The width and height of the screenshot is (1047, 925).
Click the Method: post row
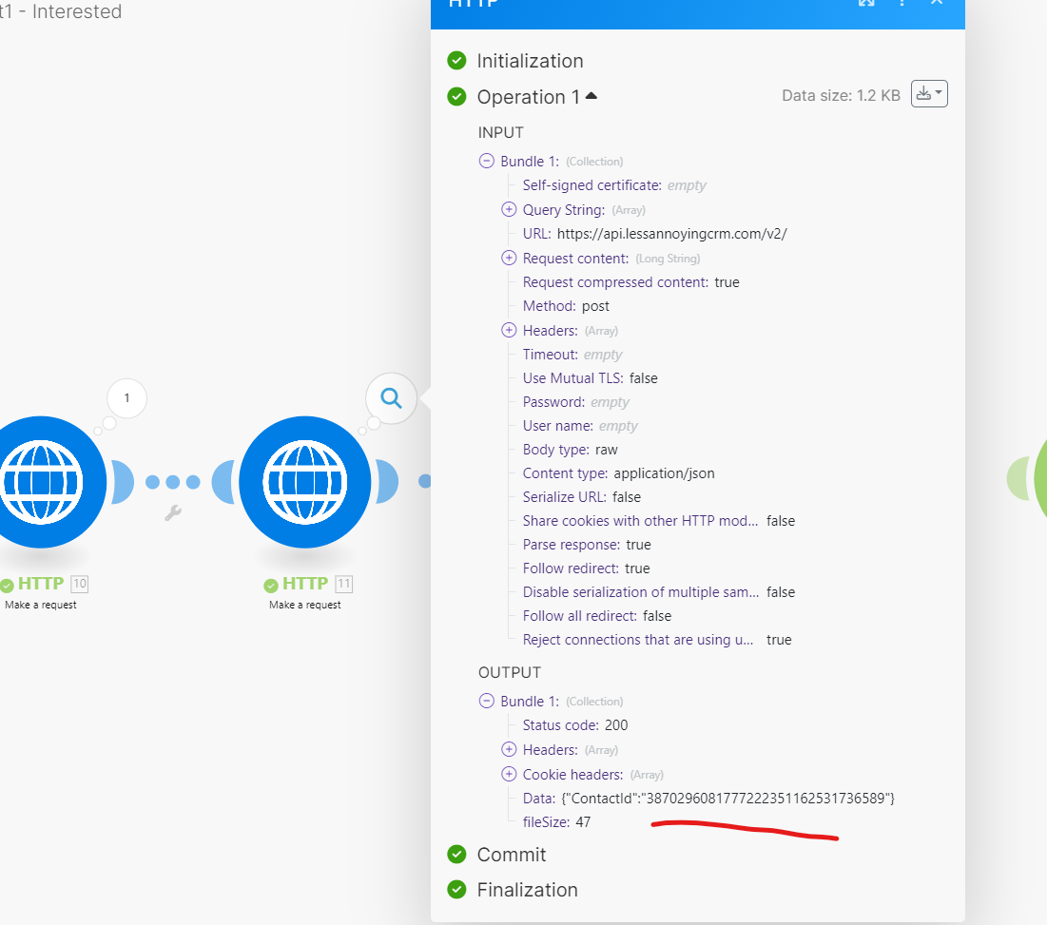coord(566,306)
